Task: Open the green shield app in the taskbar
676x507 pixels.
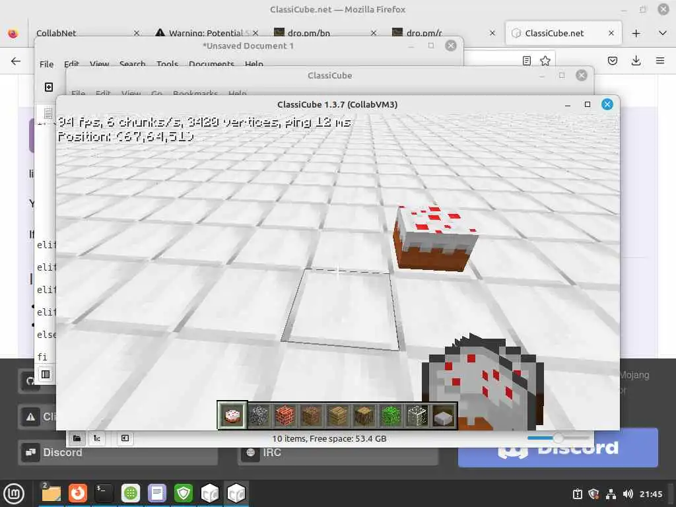Action: (x=184, y=493)
